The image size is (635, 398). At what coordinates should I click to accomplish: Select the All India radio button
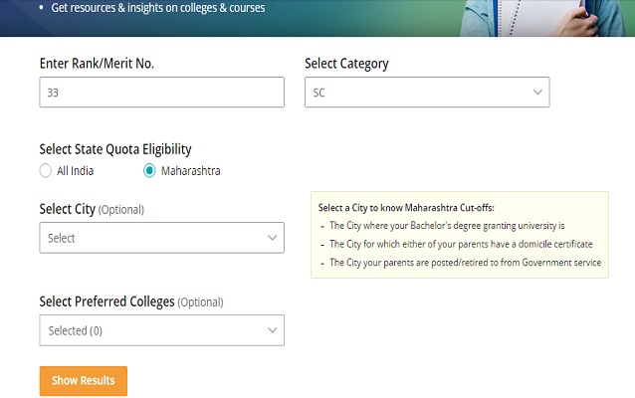pyautogui.click(x=46, y=171)
